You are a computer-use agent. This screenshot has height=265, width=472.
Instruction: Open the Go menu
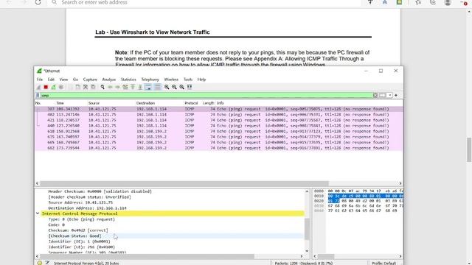click(75, 79)
